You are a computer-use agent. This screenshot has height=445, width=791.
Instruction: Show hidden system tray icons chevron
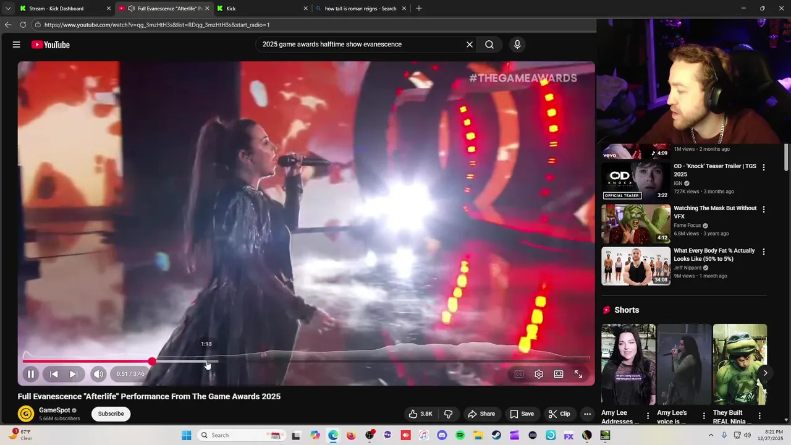[711, 435]
